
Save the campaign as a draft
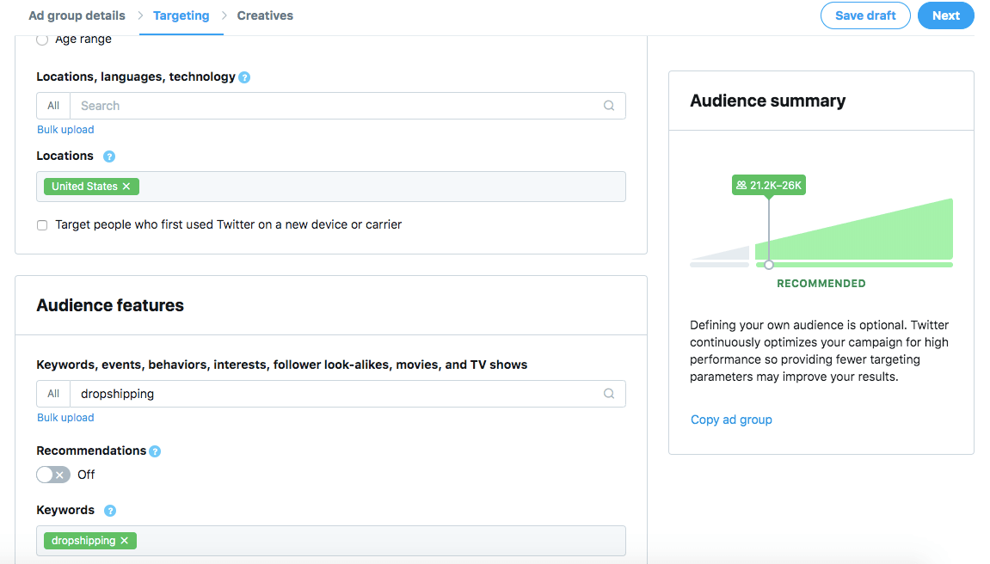pyautogui.click(x=865, y=15)
